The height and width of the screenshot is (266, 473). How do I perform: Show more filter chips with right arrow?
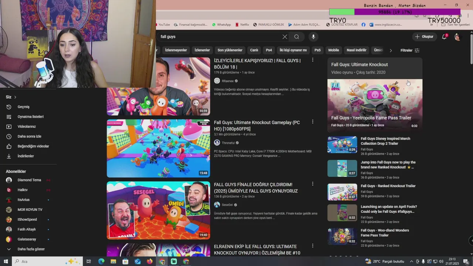pos(391,50)
